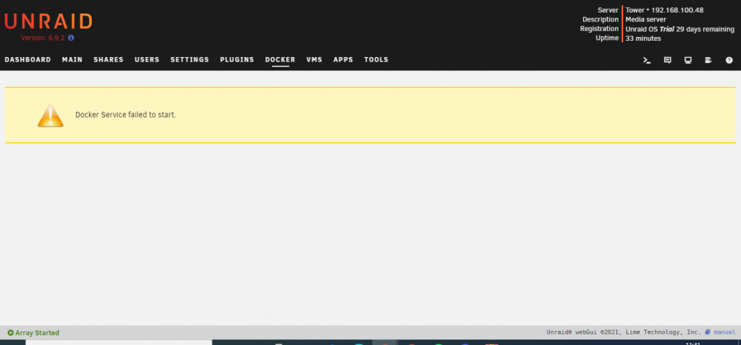Toggle the help question mark icon
This screenshot has height=345, width=741.
729,60
